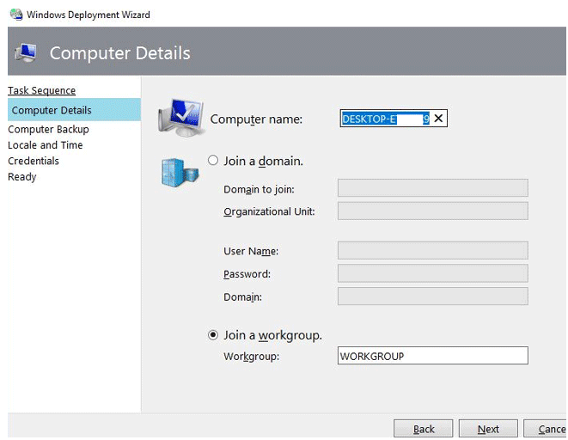Click the Join a domain label text
The width and height of the screenshot is (568, 440).
tap(263, 161)
